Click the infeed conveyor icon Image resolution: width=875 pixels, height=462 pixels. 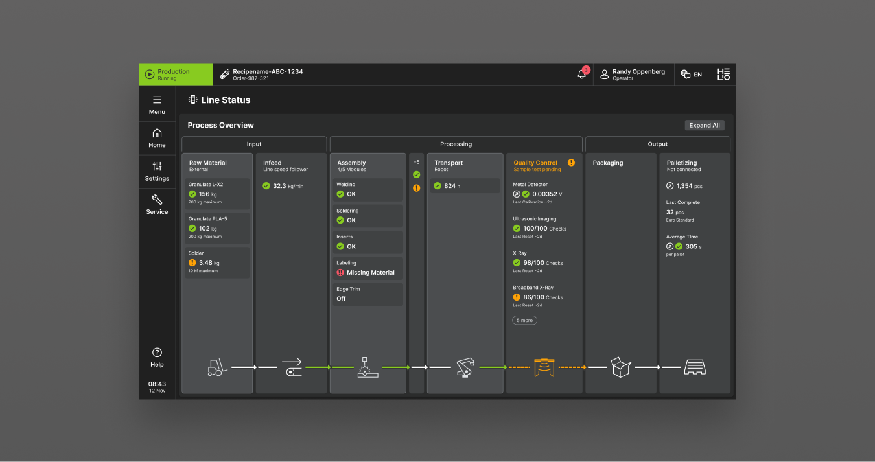pyautogui.click(x=291, y=367)
